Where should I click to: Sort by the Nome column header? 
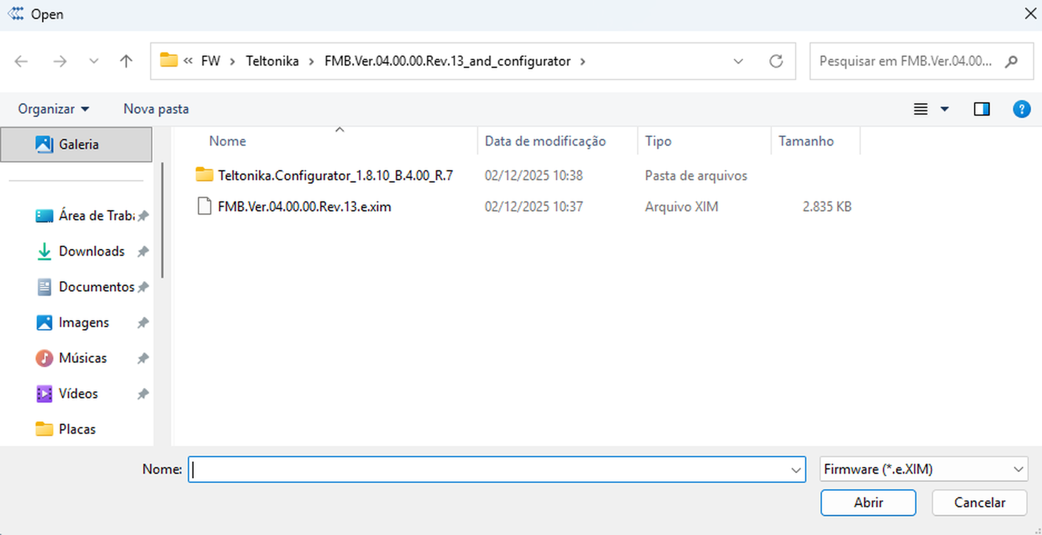tap(227, 141)
